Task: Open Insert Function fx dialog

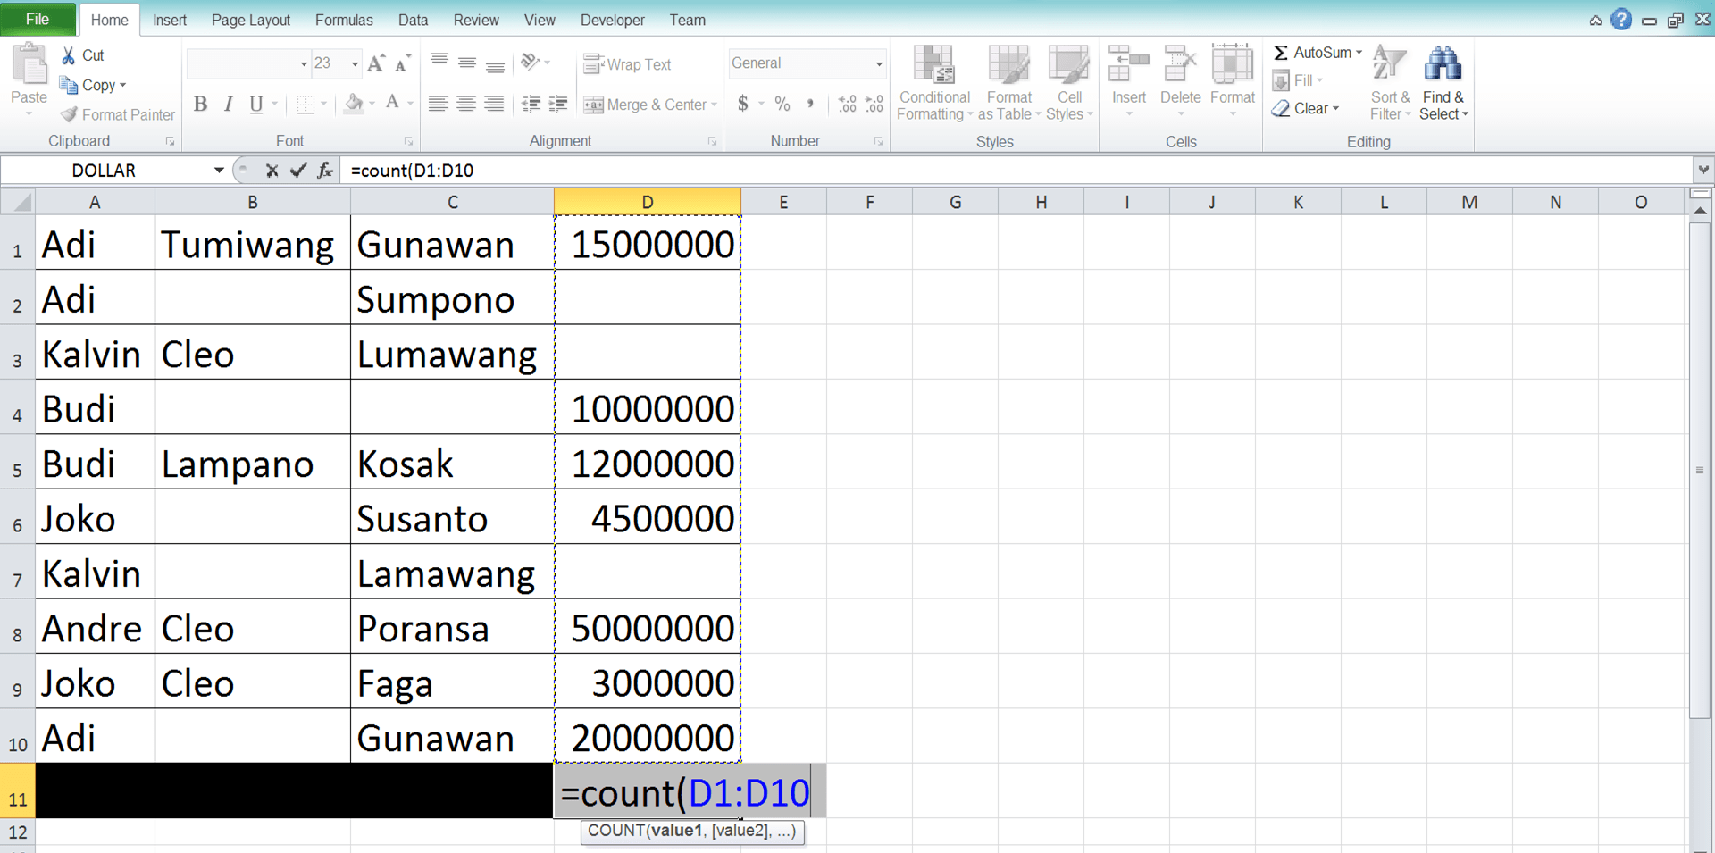Action: coord(325,170)
